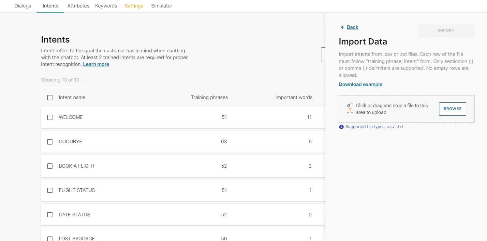Go to the Keywords tab
The image size is (487, 241).
pos(106,6)
